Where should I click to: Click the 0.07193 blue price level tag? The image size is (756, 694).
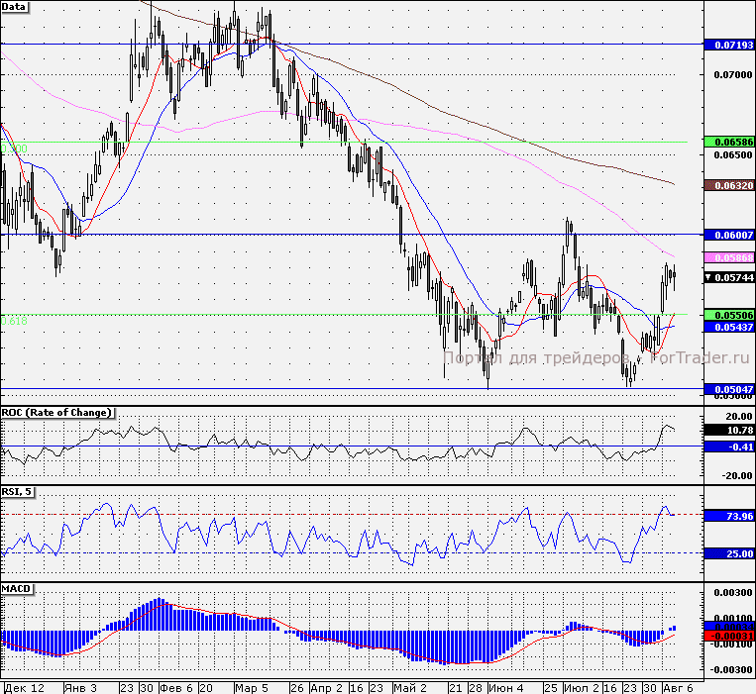click(730, 45)
